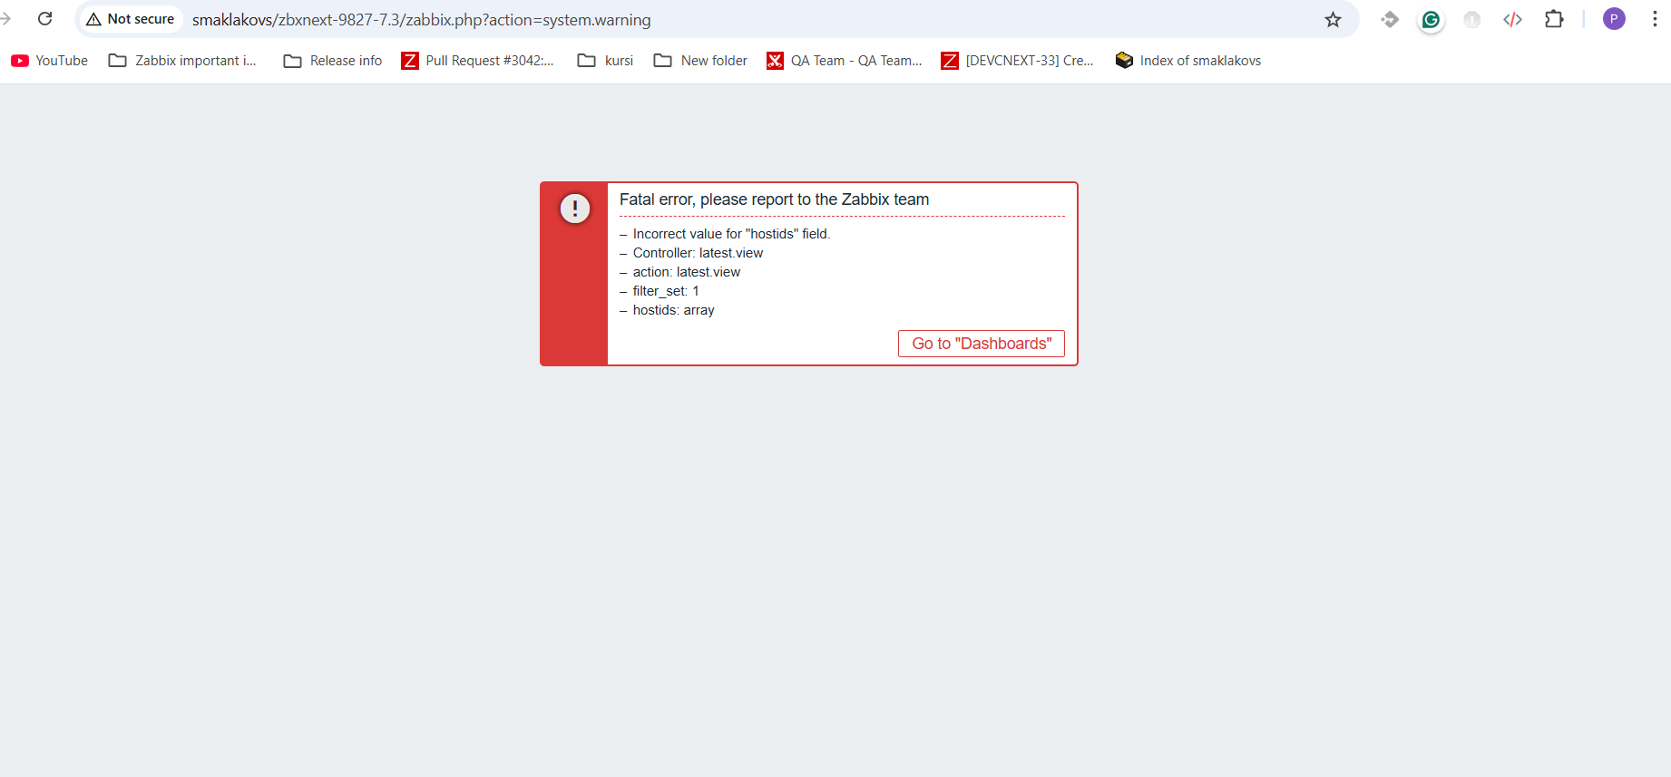Expand the "New folder" bookmark folder
Screen dimensions: 1671x777
[700, 61]
